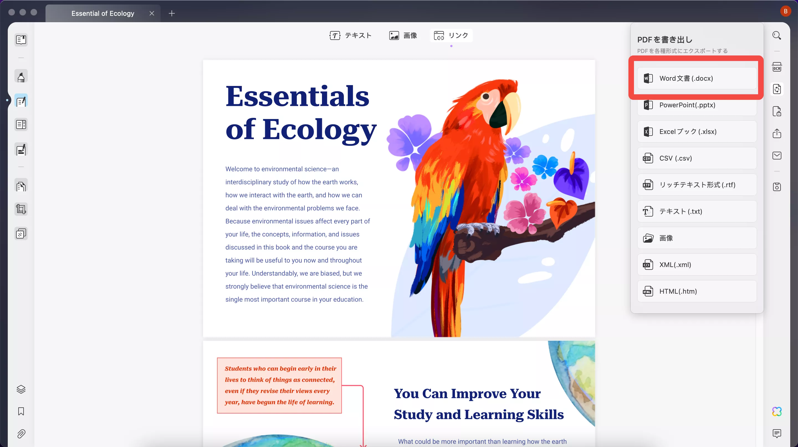Open the bookmarks panel icon
The height and width of the screenshot is (447, 798).
tap(21, 411)
